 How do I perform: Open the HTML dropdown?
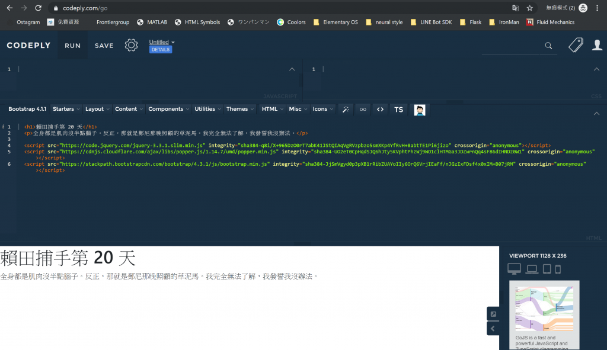tap(273, 109)
